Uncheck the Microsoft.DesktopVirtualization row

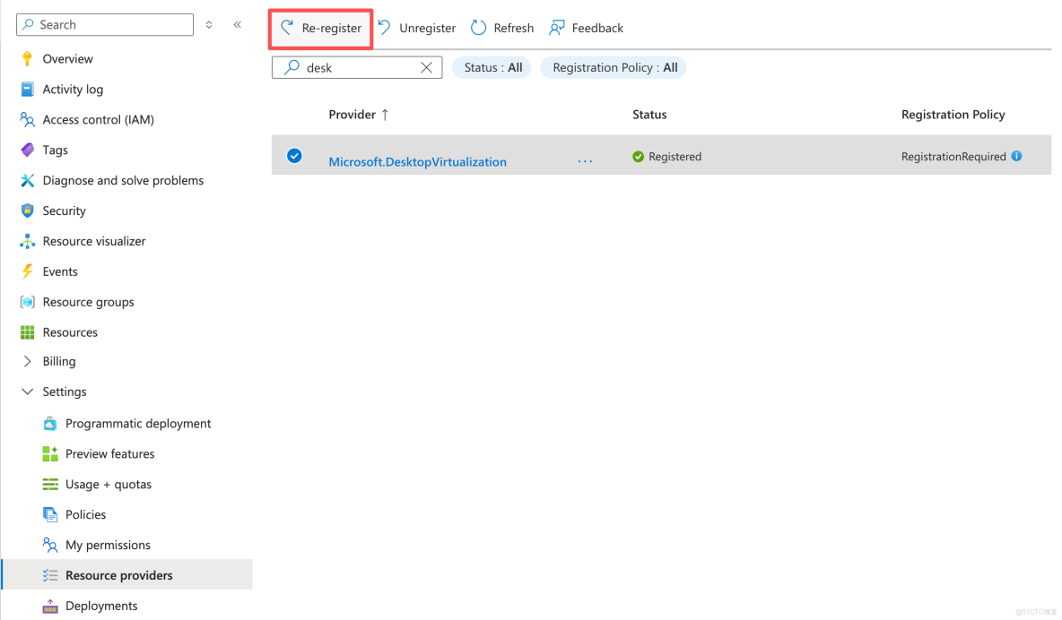click(x=294, y=155)
